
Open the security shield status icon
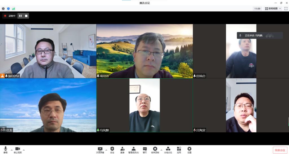pos(8,9)
